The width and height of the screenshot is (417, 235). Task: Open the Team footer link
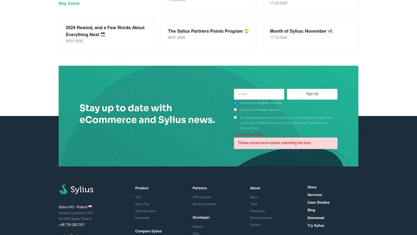(x=254, y=204)
